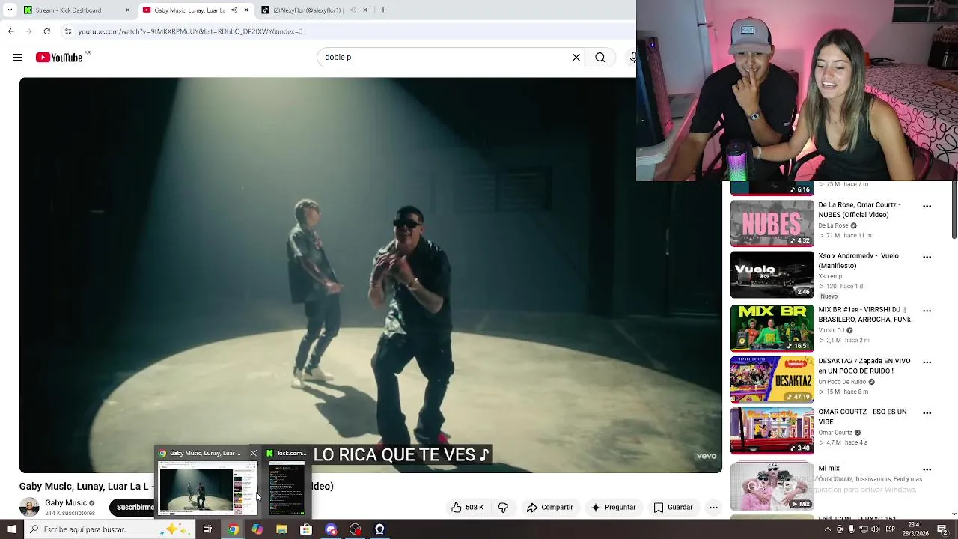Viewport: 958px width, 539px height.
Task: Start voice search with the microphone icon
Action: pos(634,57)
